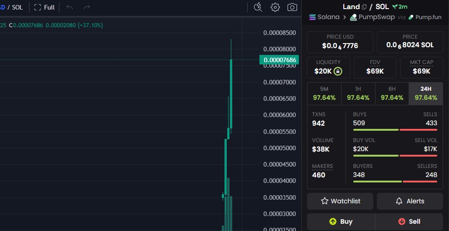Click the tallest green candlestick
The width and height of the screenshot is (449, 231).
click(x=231, y=94)
